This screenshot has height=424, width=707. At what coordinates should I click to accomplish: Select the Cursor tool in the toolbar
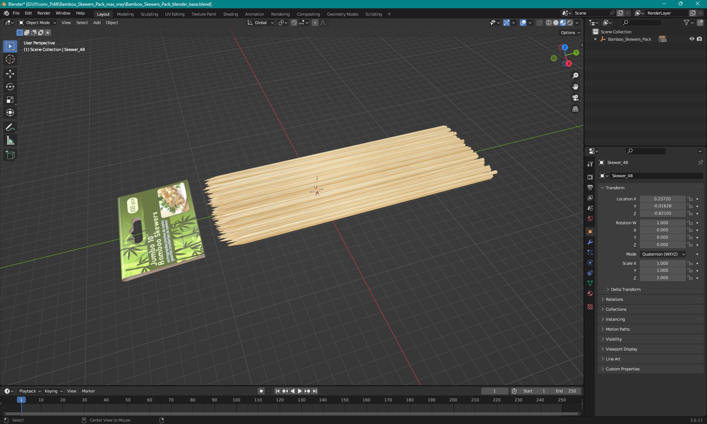10,59
